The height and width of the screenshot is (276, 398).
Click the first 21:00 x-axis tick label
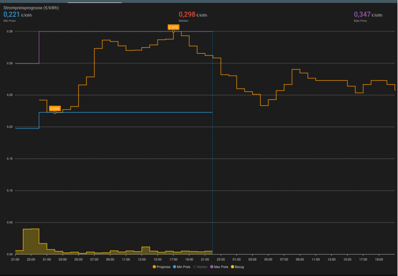click(15, 260)
